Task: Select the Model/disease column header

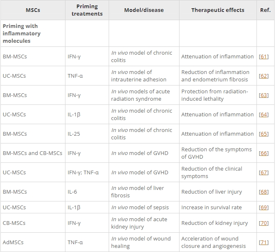Action: pos(144,10)
